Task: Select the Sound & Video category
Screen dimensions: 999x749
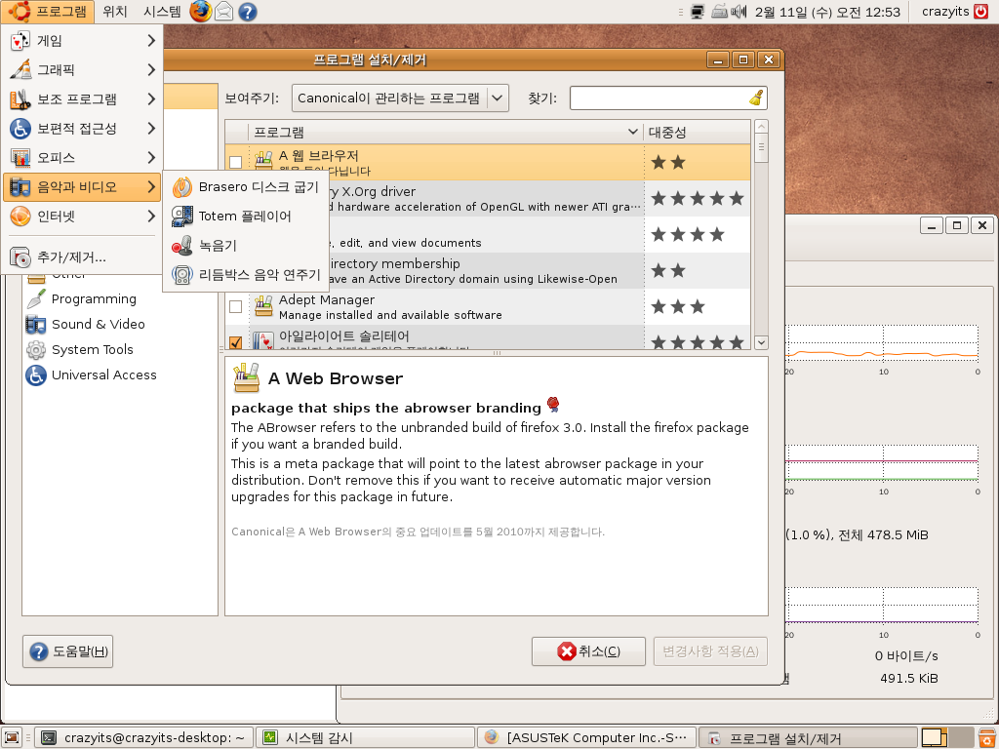Action: (98, 324)
